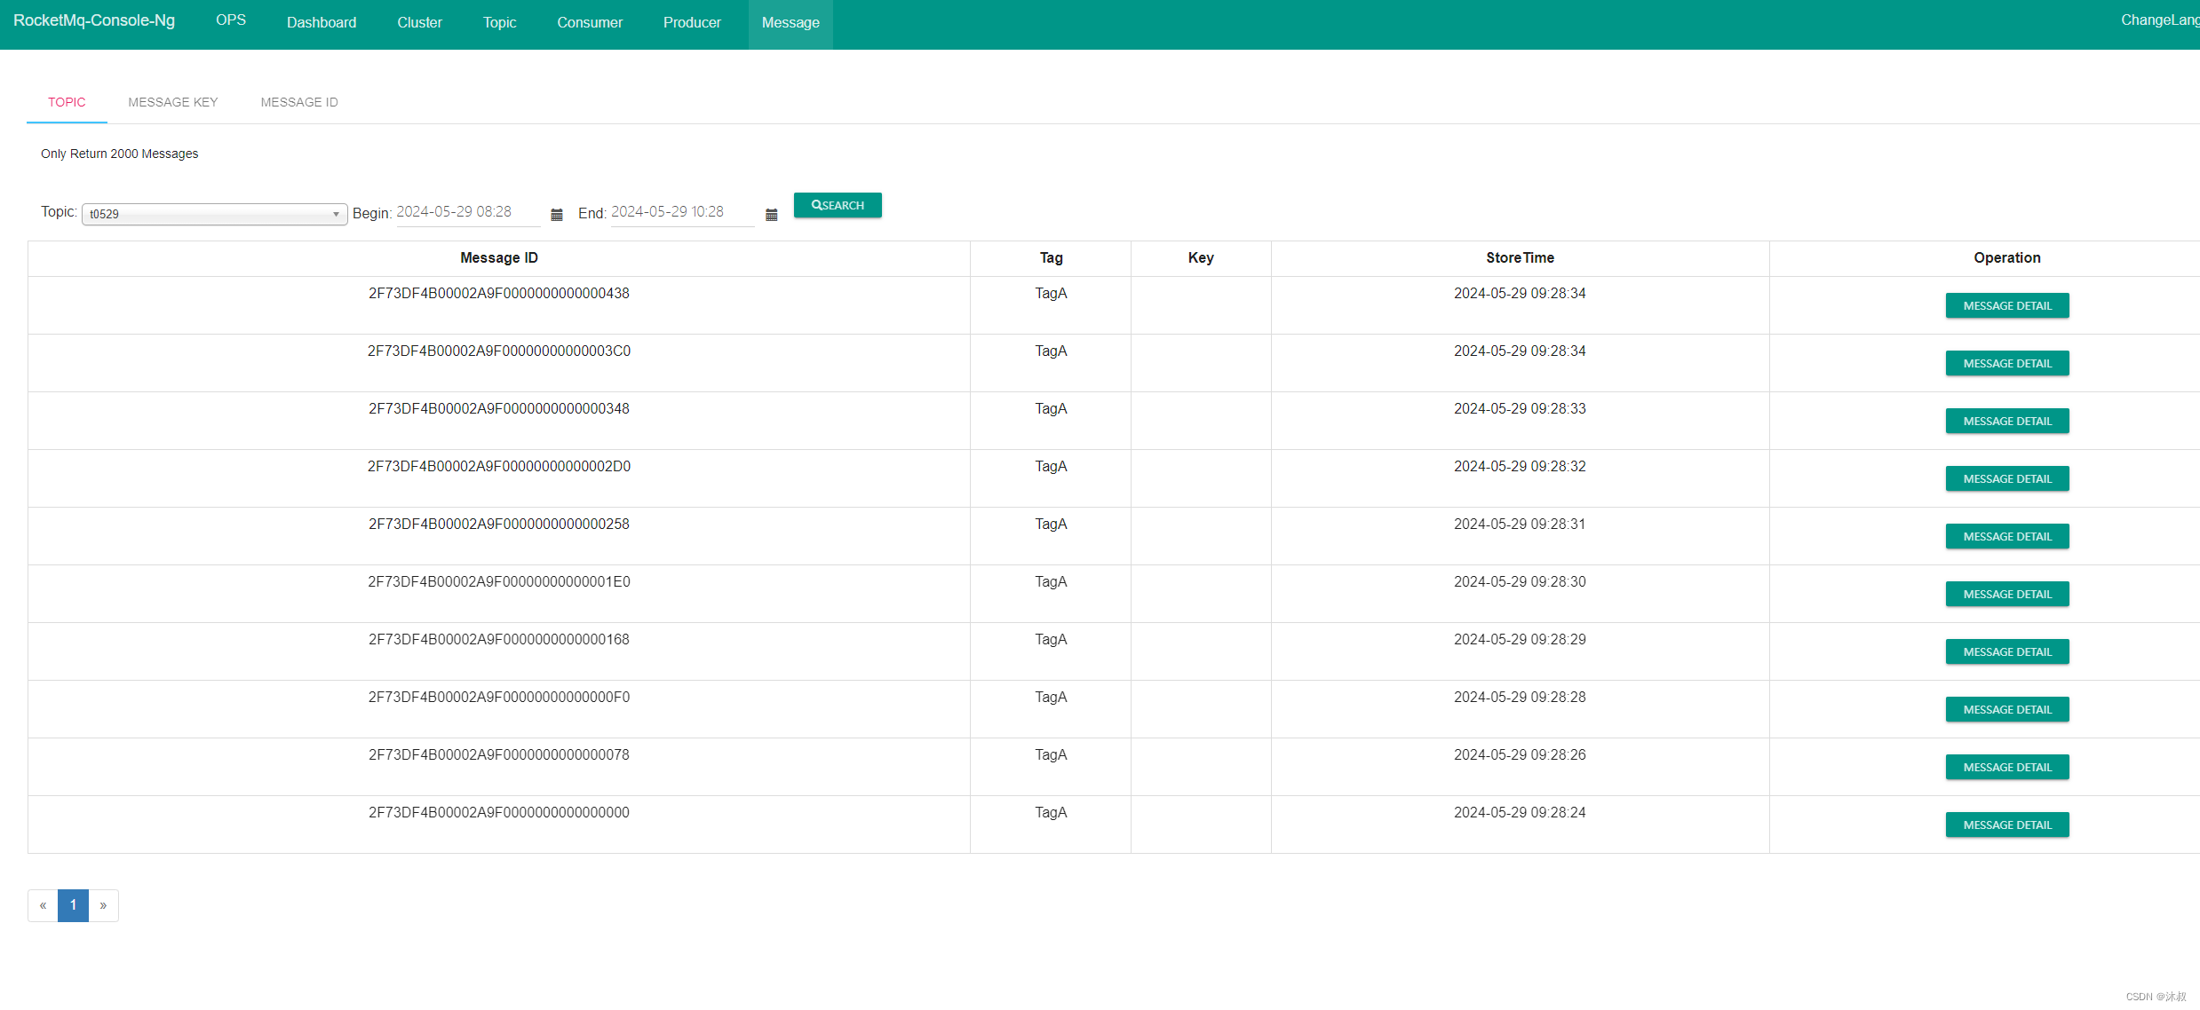
Task: Go to next page with » button
Action: click(103, 905)
